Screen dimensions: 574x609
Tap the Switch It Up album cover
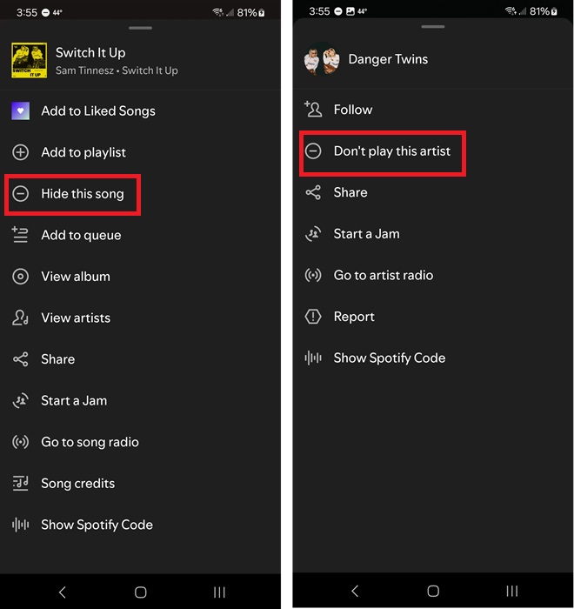(29, 60)
